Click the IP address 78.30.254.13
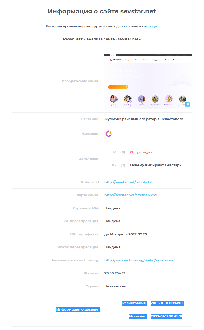 coord(115,273)
